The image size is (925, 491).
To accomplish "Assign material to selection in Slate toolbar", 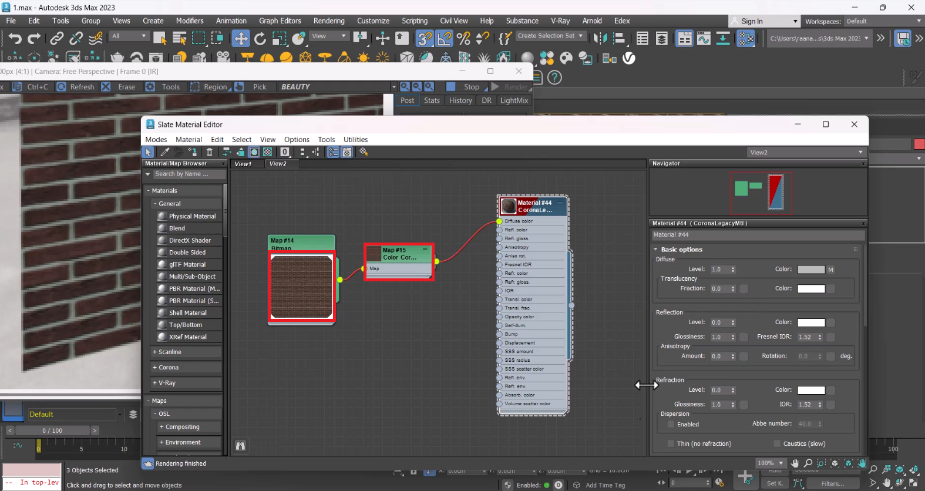I will point(192,152).
